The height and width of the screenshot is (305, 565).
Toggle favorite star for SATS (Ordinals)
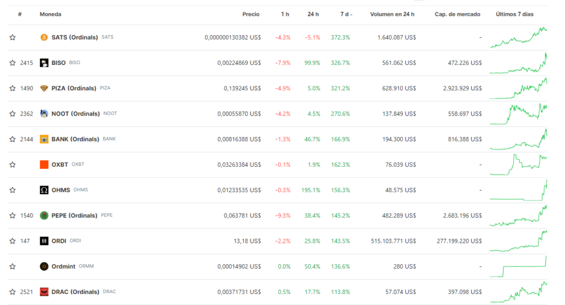click(13, 37)
